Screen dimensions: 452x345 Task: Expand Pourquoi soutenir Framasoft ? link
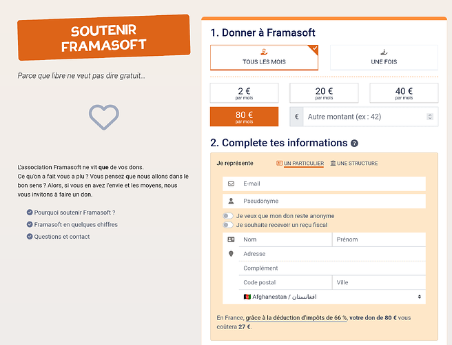point(74,212)
